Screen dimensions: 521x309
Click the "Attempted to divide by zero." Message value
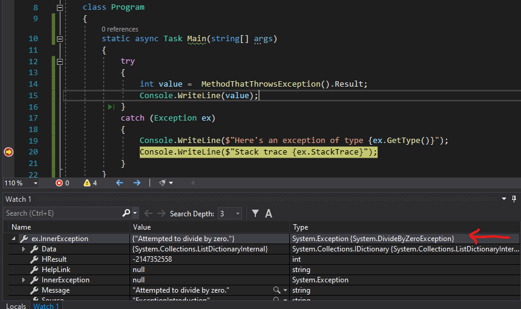[x=181, y=290]
